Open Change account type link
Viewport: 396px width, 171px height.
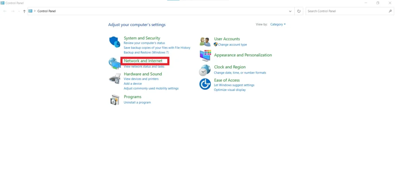(232, 44)
